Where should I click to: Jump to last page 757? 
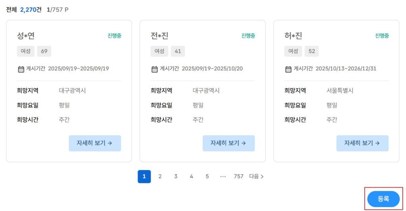238,176
